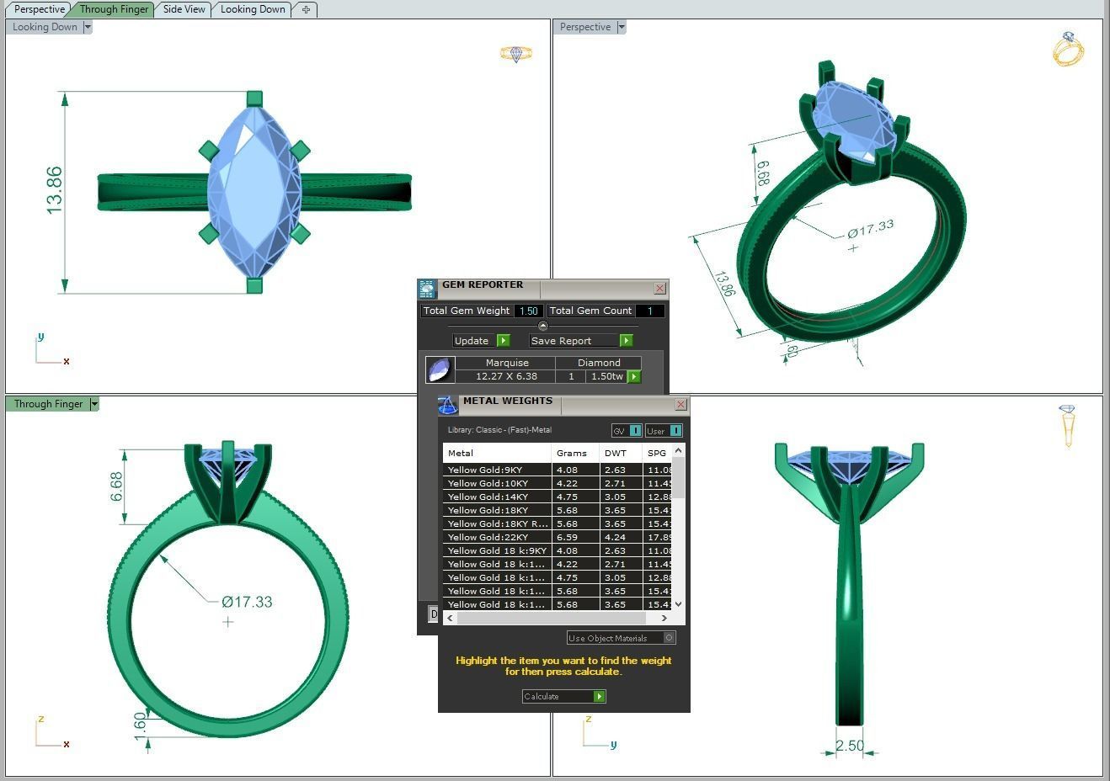This screenshot has height=781, width=1110.
Task: Close the Gem Reporter panel
Action: coord(659,289)
